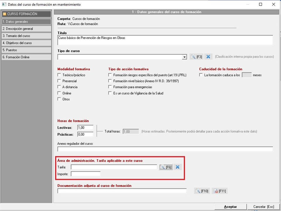Enable La formación caduca a los checkbox

tap(201, 75)
